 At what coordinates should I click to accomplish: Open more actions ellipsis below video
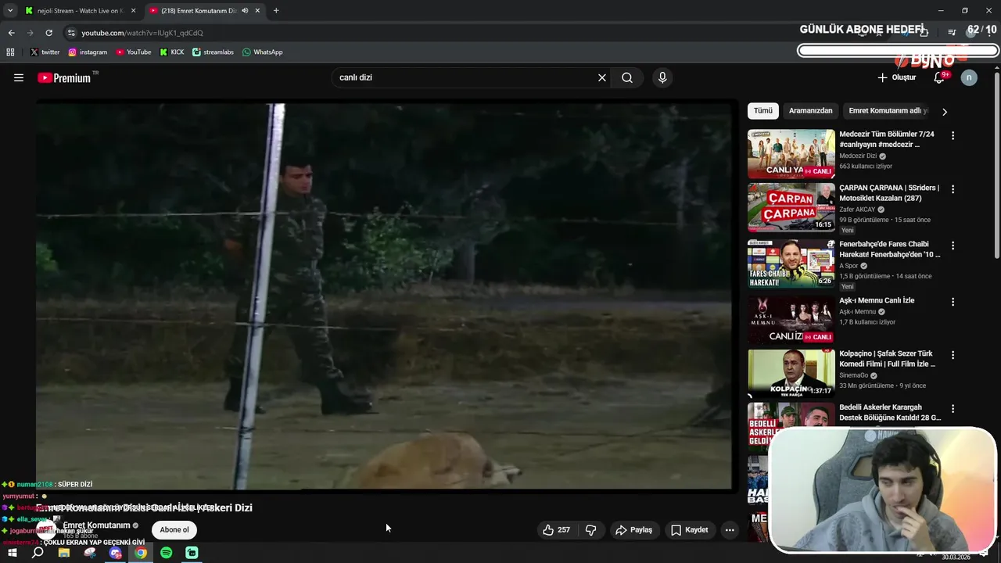tap(730, 529)
